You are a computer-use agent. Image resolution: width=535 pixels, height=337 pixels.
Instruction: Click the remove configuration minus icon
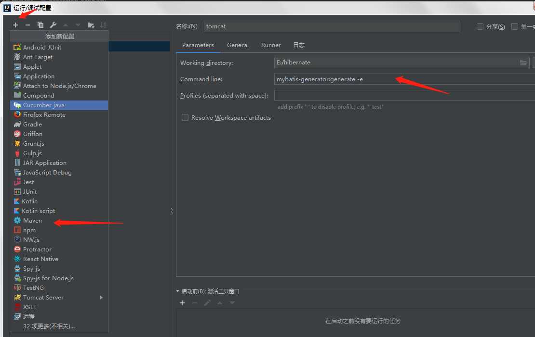point(28,25)
